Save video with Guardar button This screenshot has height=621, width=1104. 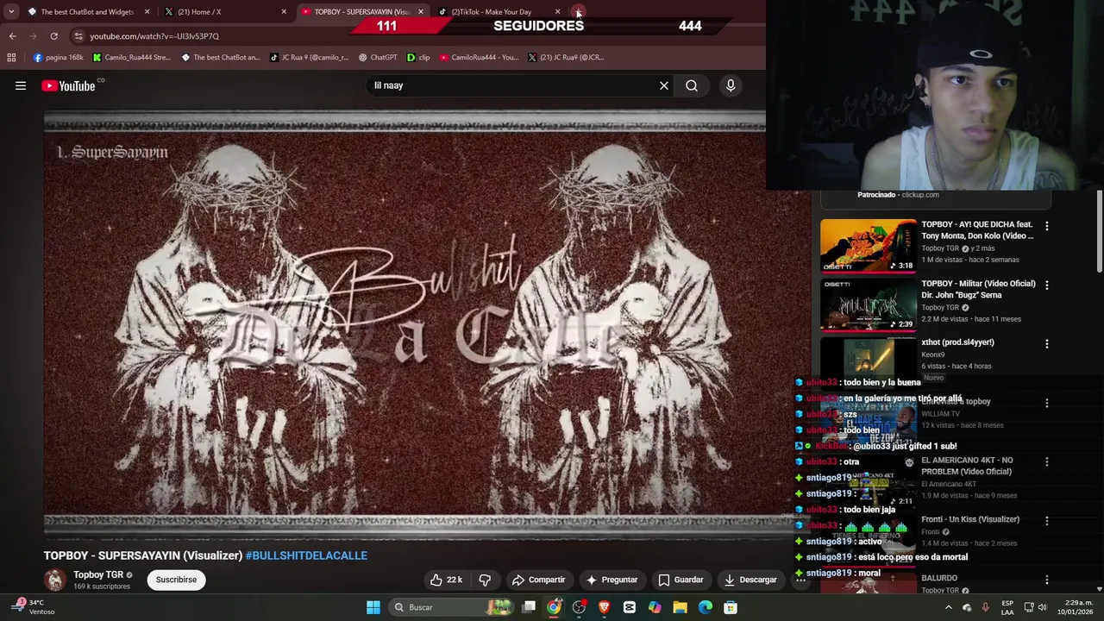pos(681,580)
